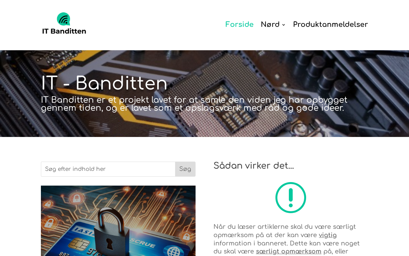This screenshot has height=256, width=409.
Task: Click the Søg search button
Action: coord(185,169)
